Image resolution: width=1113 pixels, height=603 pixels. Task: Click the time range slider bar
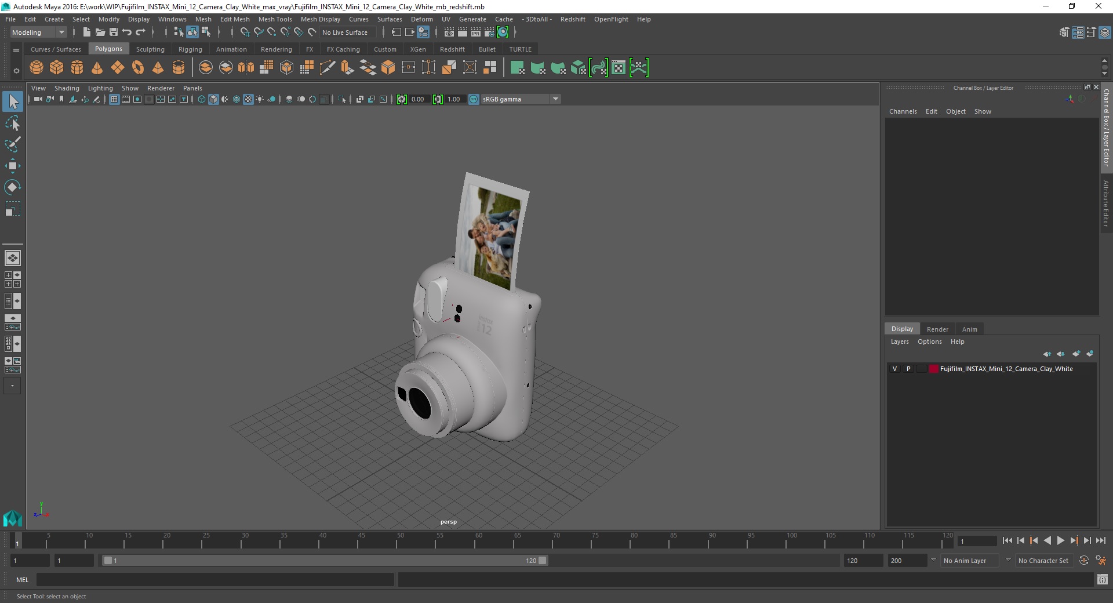325,561
